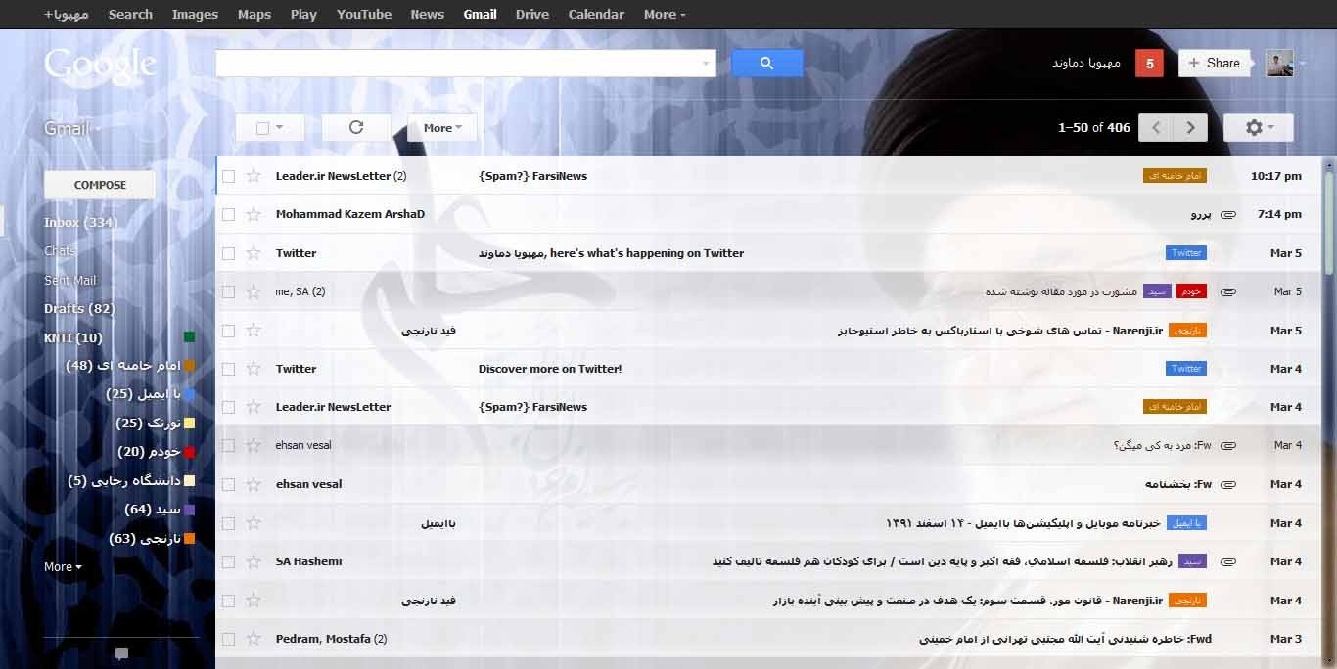Tick the Pedram, Mostafa email checkbox
This screenshot has height=669, width=1337.
click(228, 639)
